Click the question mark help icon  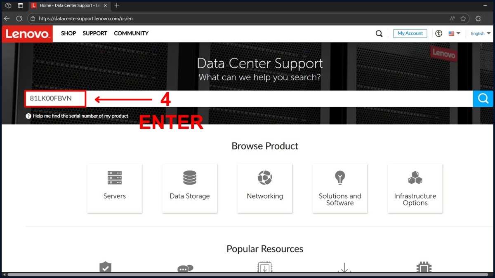pyautogui.click(x=28, y=116)
